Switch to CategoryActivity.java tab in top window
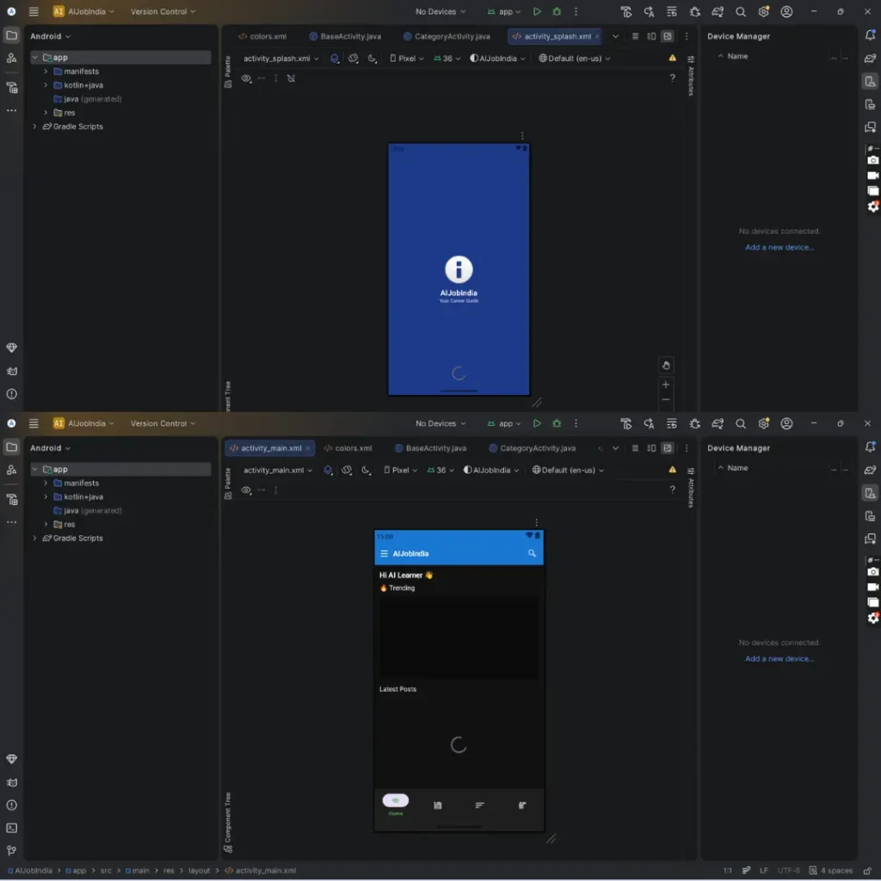Image resolution: width=881 pixels, height=881 pixels. point(447,36)
